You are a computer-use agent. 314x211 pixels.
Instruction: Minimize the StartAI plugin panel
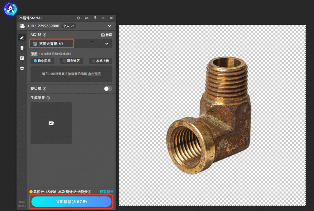coord(103,18)
